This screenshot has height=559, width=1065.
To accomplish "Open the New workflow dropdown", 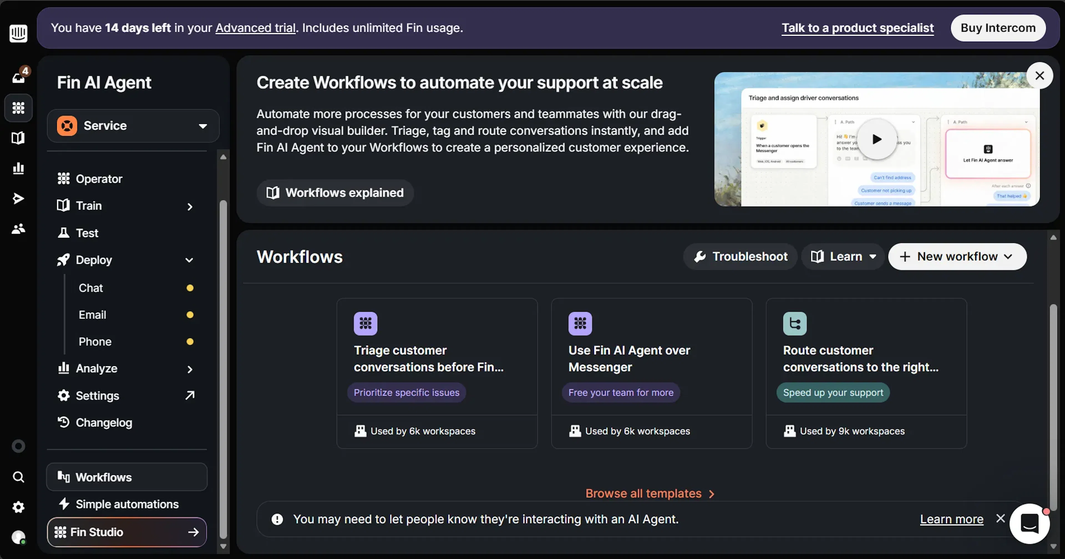I will tap(957, 257).
